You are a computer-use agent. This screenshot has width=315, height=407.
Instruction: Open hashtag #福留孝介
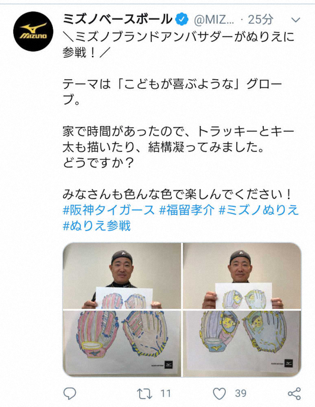point(187,210)
